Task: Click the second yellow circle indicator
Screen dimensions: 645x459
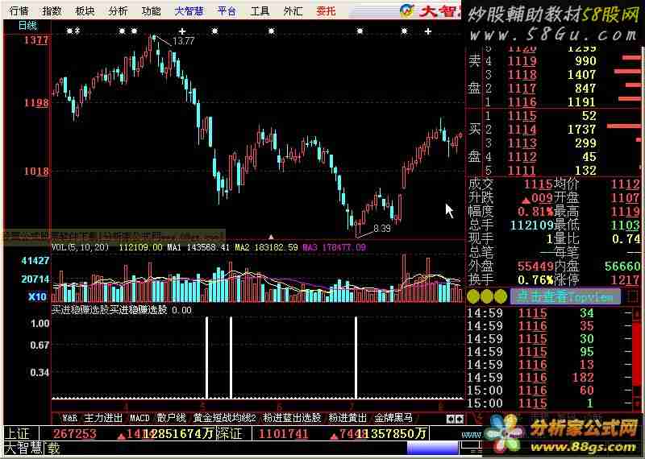Action: coord(487,296)
